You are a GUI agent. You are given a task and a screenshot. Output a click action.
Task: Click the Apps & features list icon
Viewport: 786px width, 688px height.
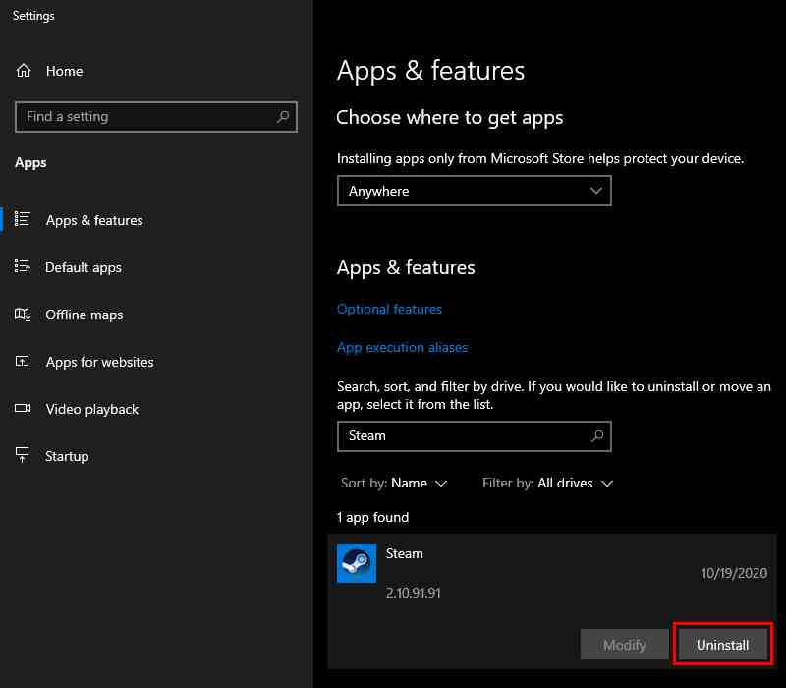tap(22, 219)
